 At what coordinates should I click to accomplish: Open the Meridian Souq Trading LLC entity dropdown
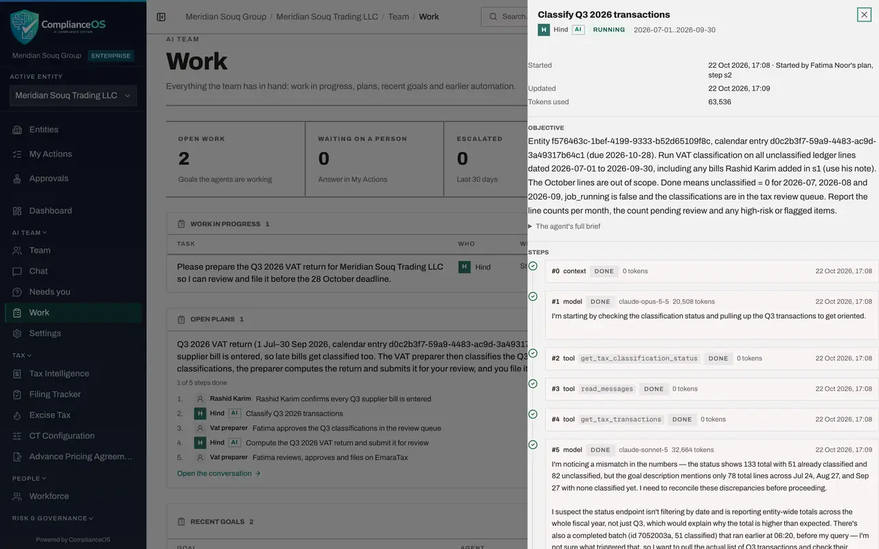click(73, 96)
